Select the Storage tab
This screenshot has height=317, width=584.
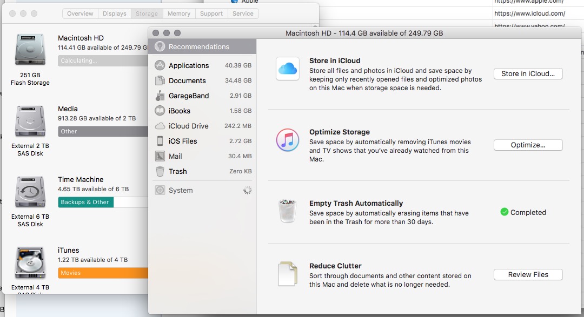click(x=147, y=14)
